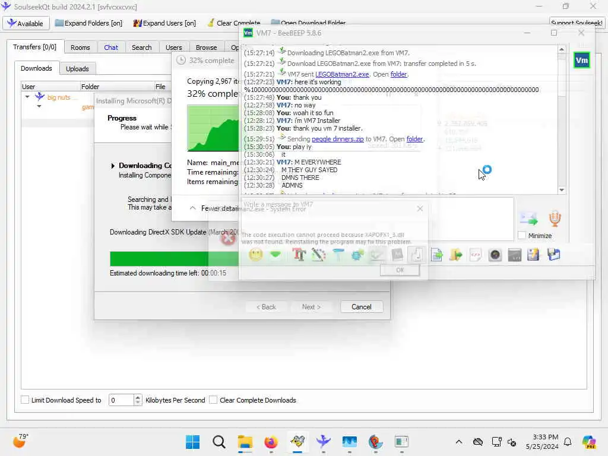Enable Limit Download Speed to checkbox

[x=25, y=400]
